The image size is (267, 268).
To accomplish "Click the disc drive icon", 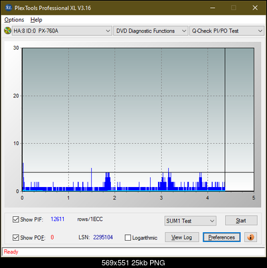I will [7, 31].
